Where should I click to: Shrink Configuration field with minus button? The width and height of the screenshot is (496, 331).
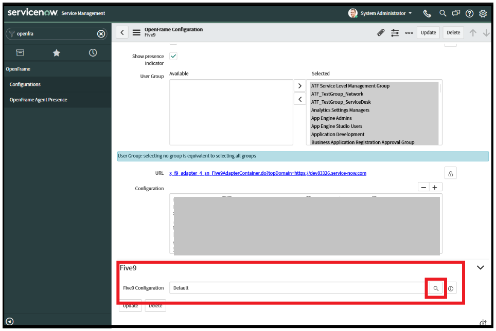(x=423, y=187)
